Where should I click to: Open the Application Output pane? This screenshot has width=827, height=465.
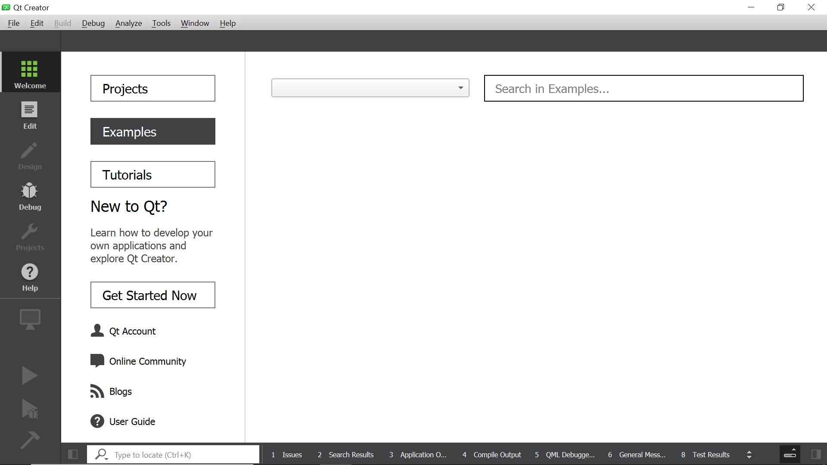(x=418, y=455)
